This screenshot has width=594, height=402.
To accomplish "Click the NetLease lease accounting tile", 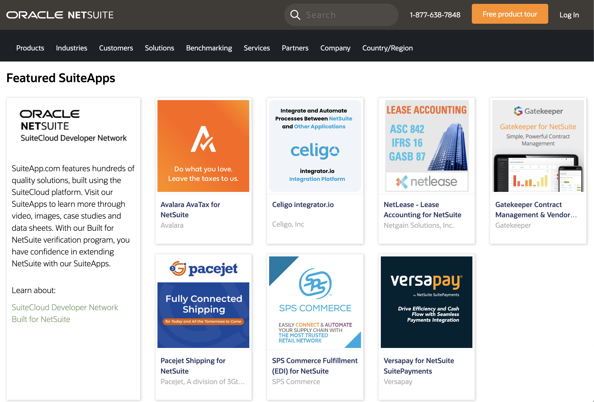I will 426,146.
